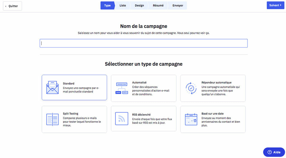
Task: Click "Envoyez au moment des anniversaires" description
Action: tap(221, 122)
